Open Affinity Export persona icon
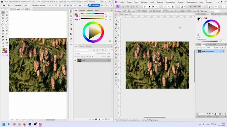The image size is (227, 127). [137, 7]
